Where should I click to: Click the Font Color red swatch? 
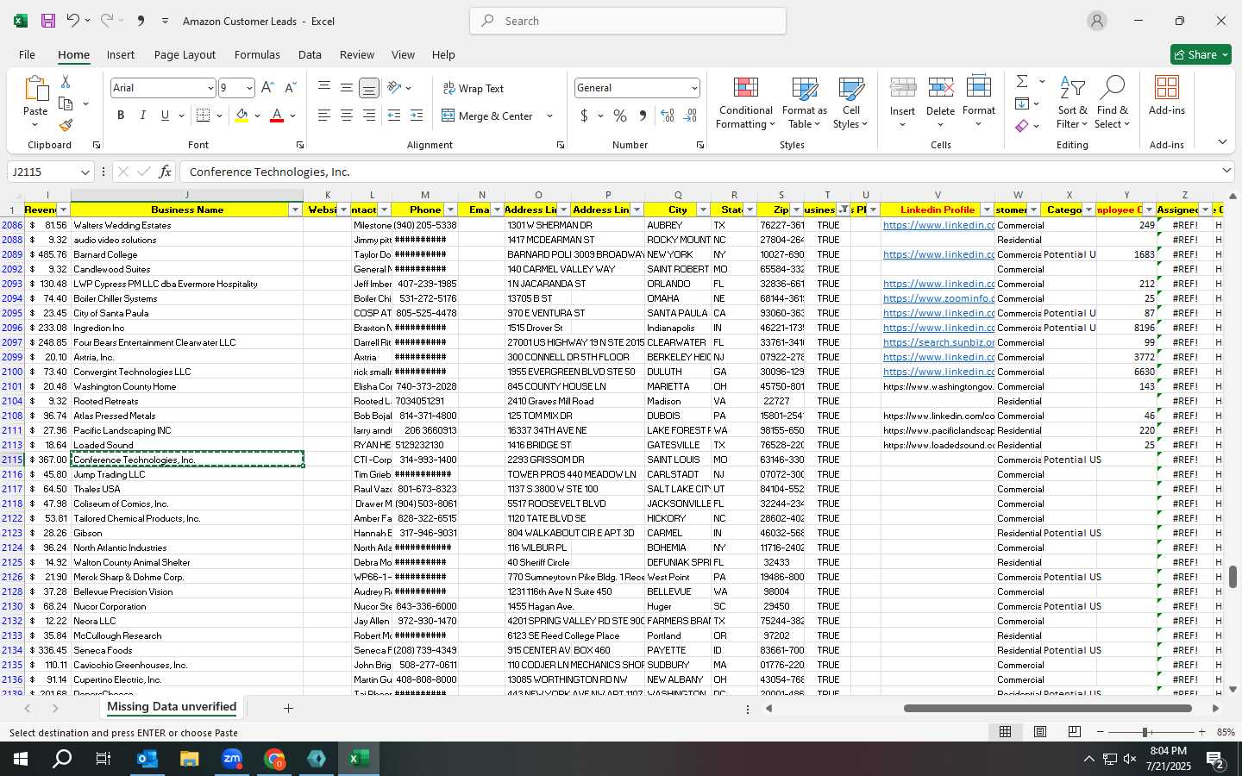pyautogui.click(x=277, y=116)
